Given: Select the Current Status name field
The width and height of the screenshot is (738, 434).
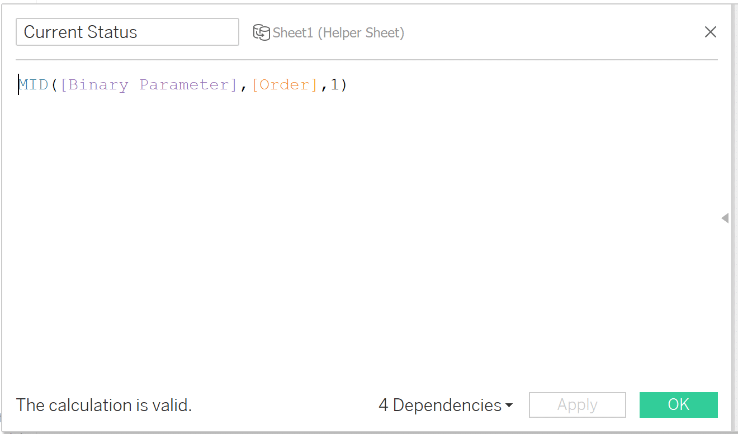Looking at the screenshot, I should point(127,32).
